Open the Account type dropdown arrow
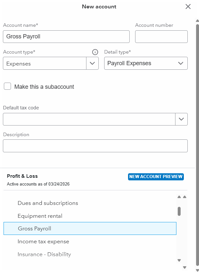 92,63
